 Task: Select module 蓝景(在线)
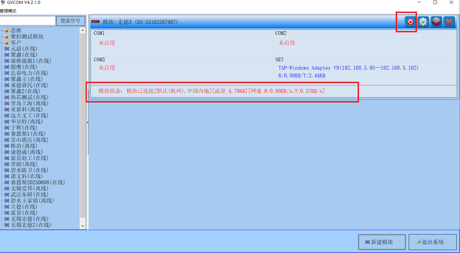[24, 213]
